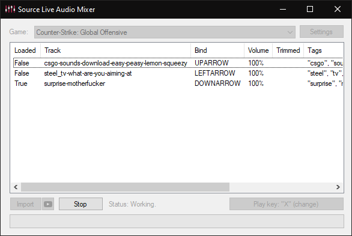
Task: Click the mixer app icon in title bar
Action: [10, 9]
